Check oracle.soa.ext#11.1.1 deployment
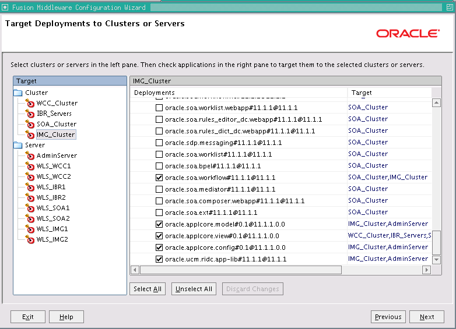 click(159, 213)
